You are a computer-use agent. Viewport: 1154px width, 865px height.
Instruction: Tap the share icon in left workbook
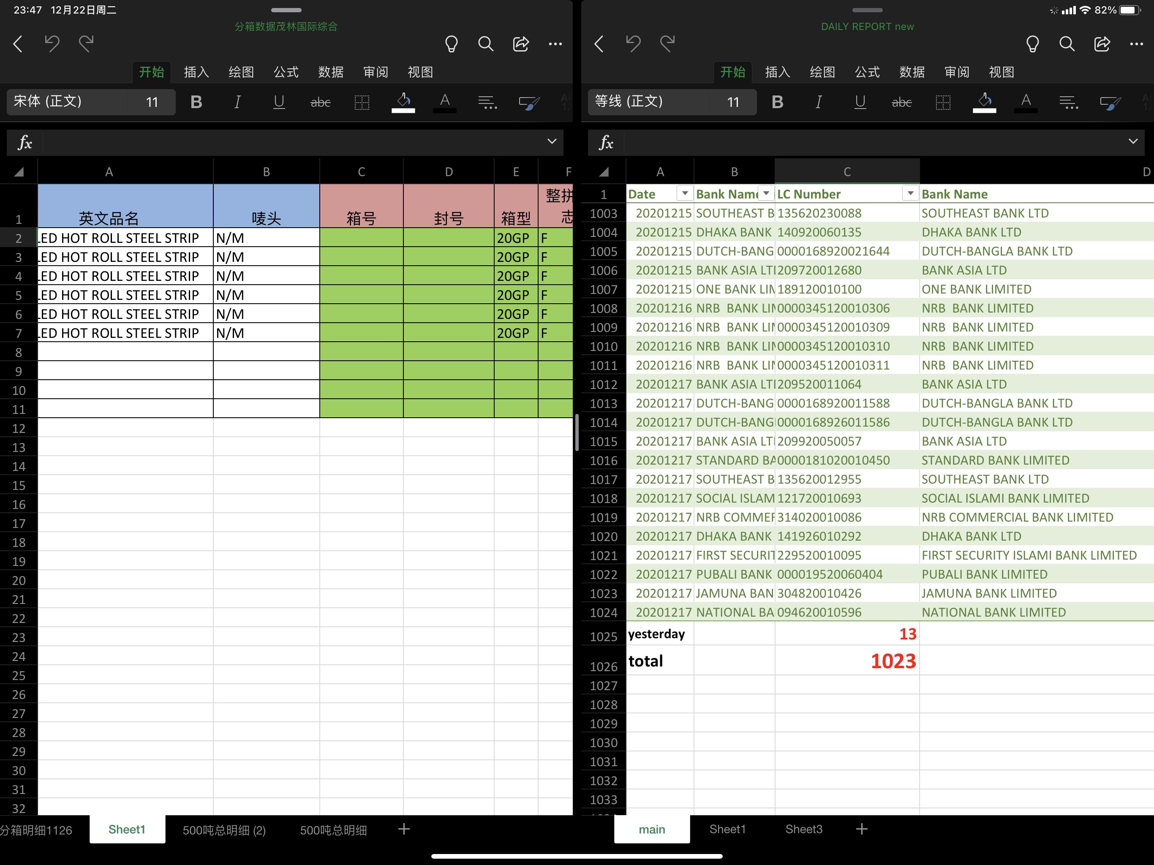[x=521, y=44]
